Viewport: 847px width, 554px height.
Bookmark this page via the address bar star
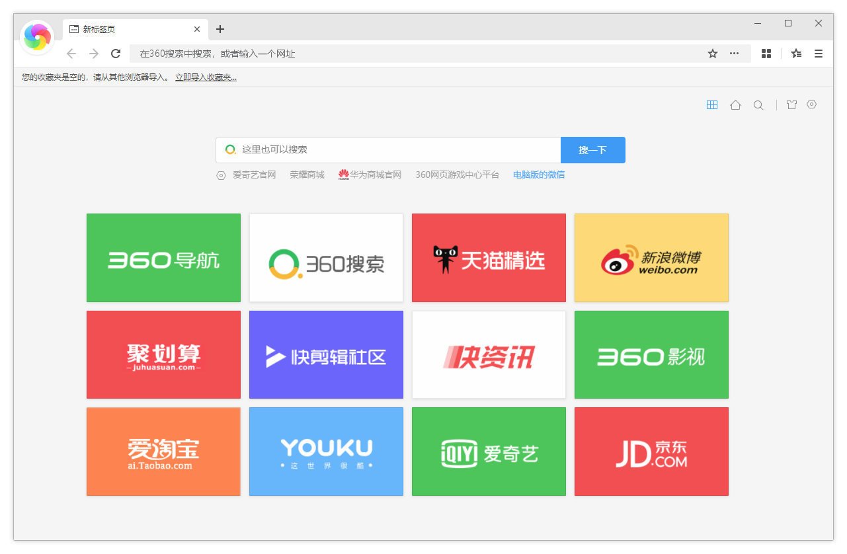pos(712,54)
